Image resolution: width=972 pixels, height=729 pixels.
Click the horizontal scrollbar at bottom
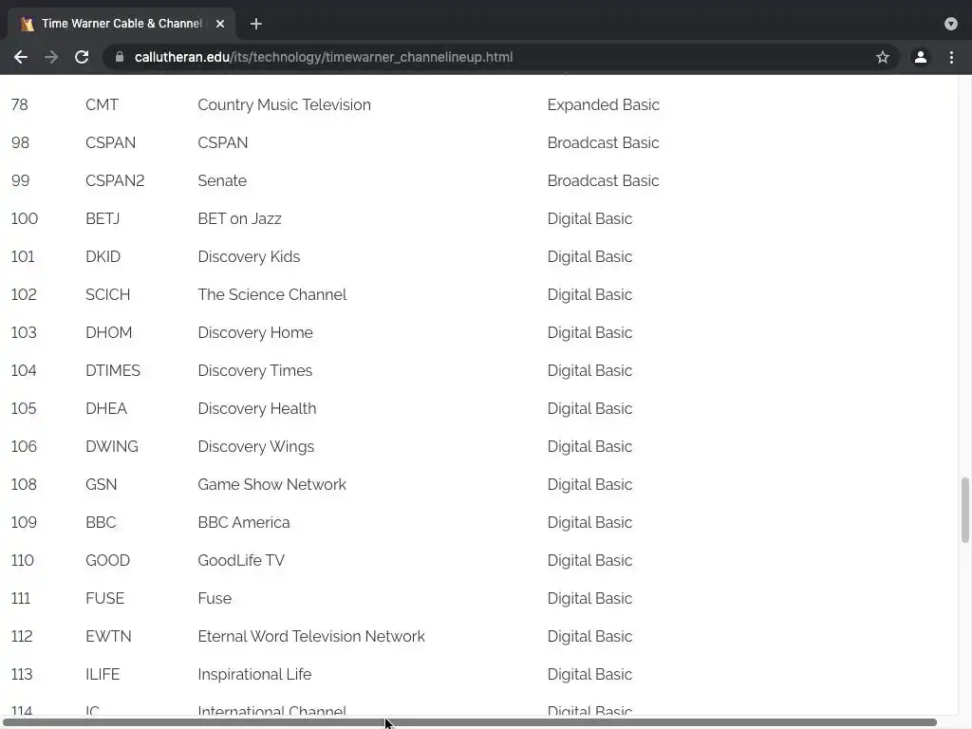[x=469, y=722]
